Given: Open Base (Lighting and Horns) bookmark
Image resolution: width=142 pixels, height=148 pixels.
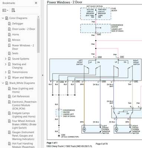Looking at the screenshot, I should point(23,90).
